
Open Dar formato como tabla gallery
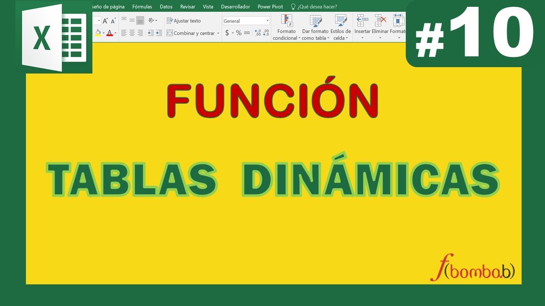point(315,28)
